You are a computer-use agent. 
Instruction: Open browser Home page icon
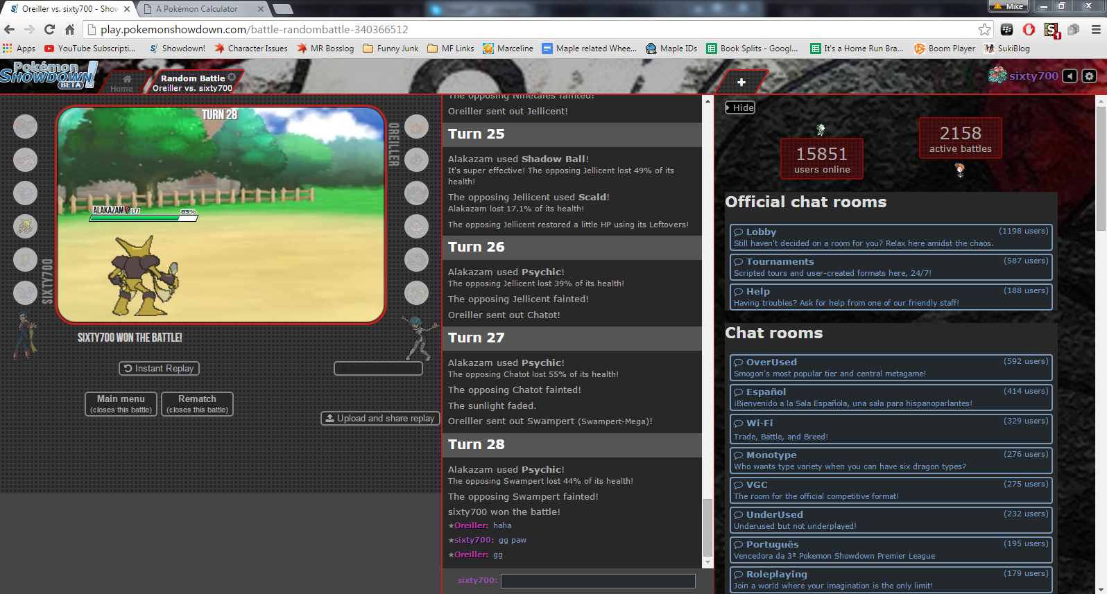tap(69, 29)
